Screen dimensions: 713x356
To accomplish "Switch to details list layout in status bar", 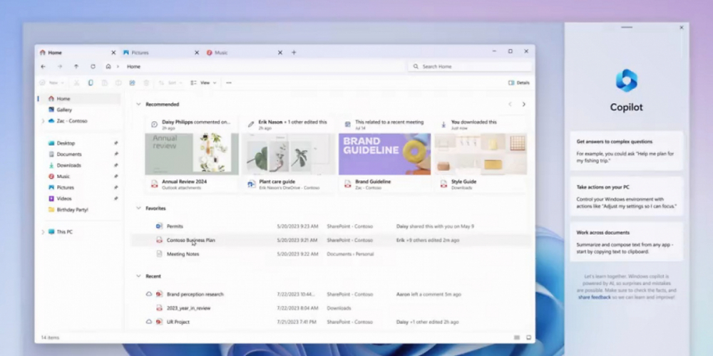I will (x=516, y=337).
